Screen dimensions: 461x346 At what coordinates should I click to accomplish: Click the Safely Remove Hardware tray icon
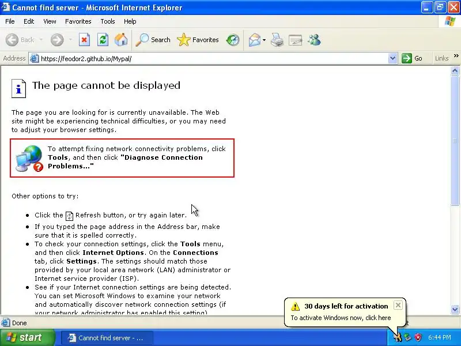(407, 337)
